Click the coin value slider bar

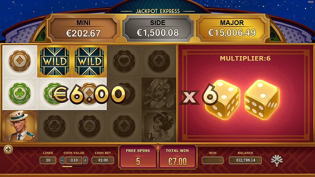pyautogui.click(x=74, y=166)
